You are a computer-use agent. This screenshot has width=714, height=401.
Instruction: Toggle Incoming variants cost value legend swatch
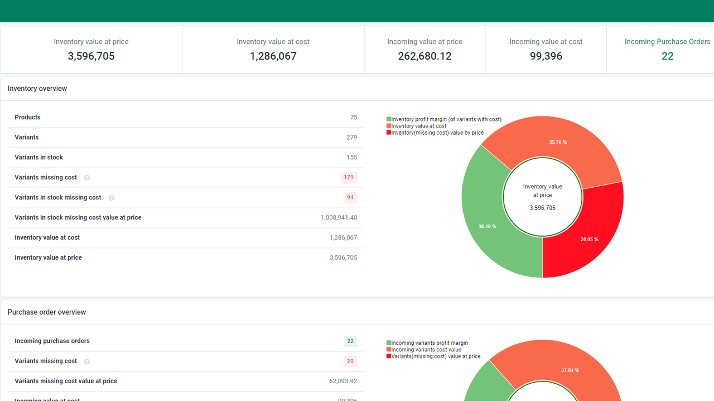pyautogui.click(x=389, y=350)
